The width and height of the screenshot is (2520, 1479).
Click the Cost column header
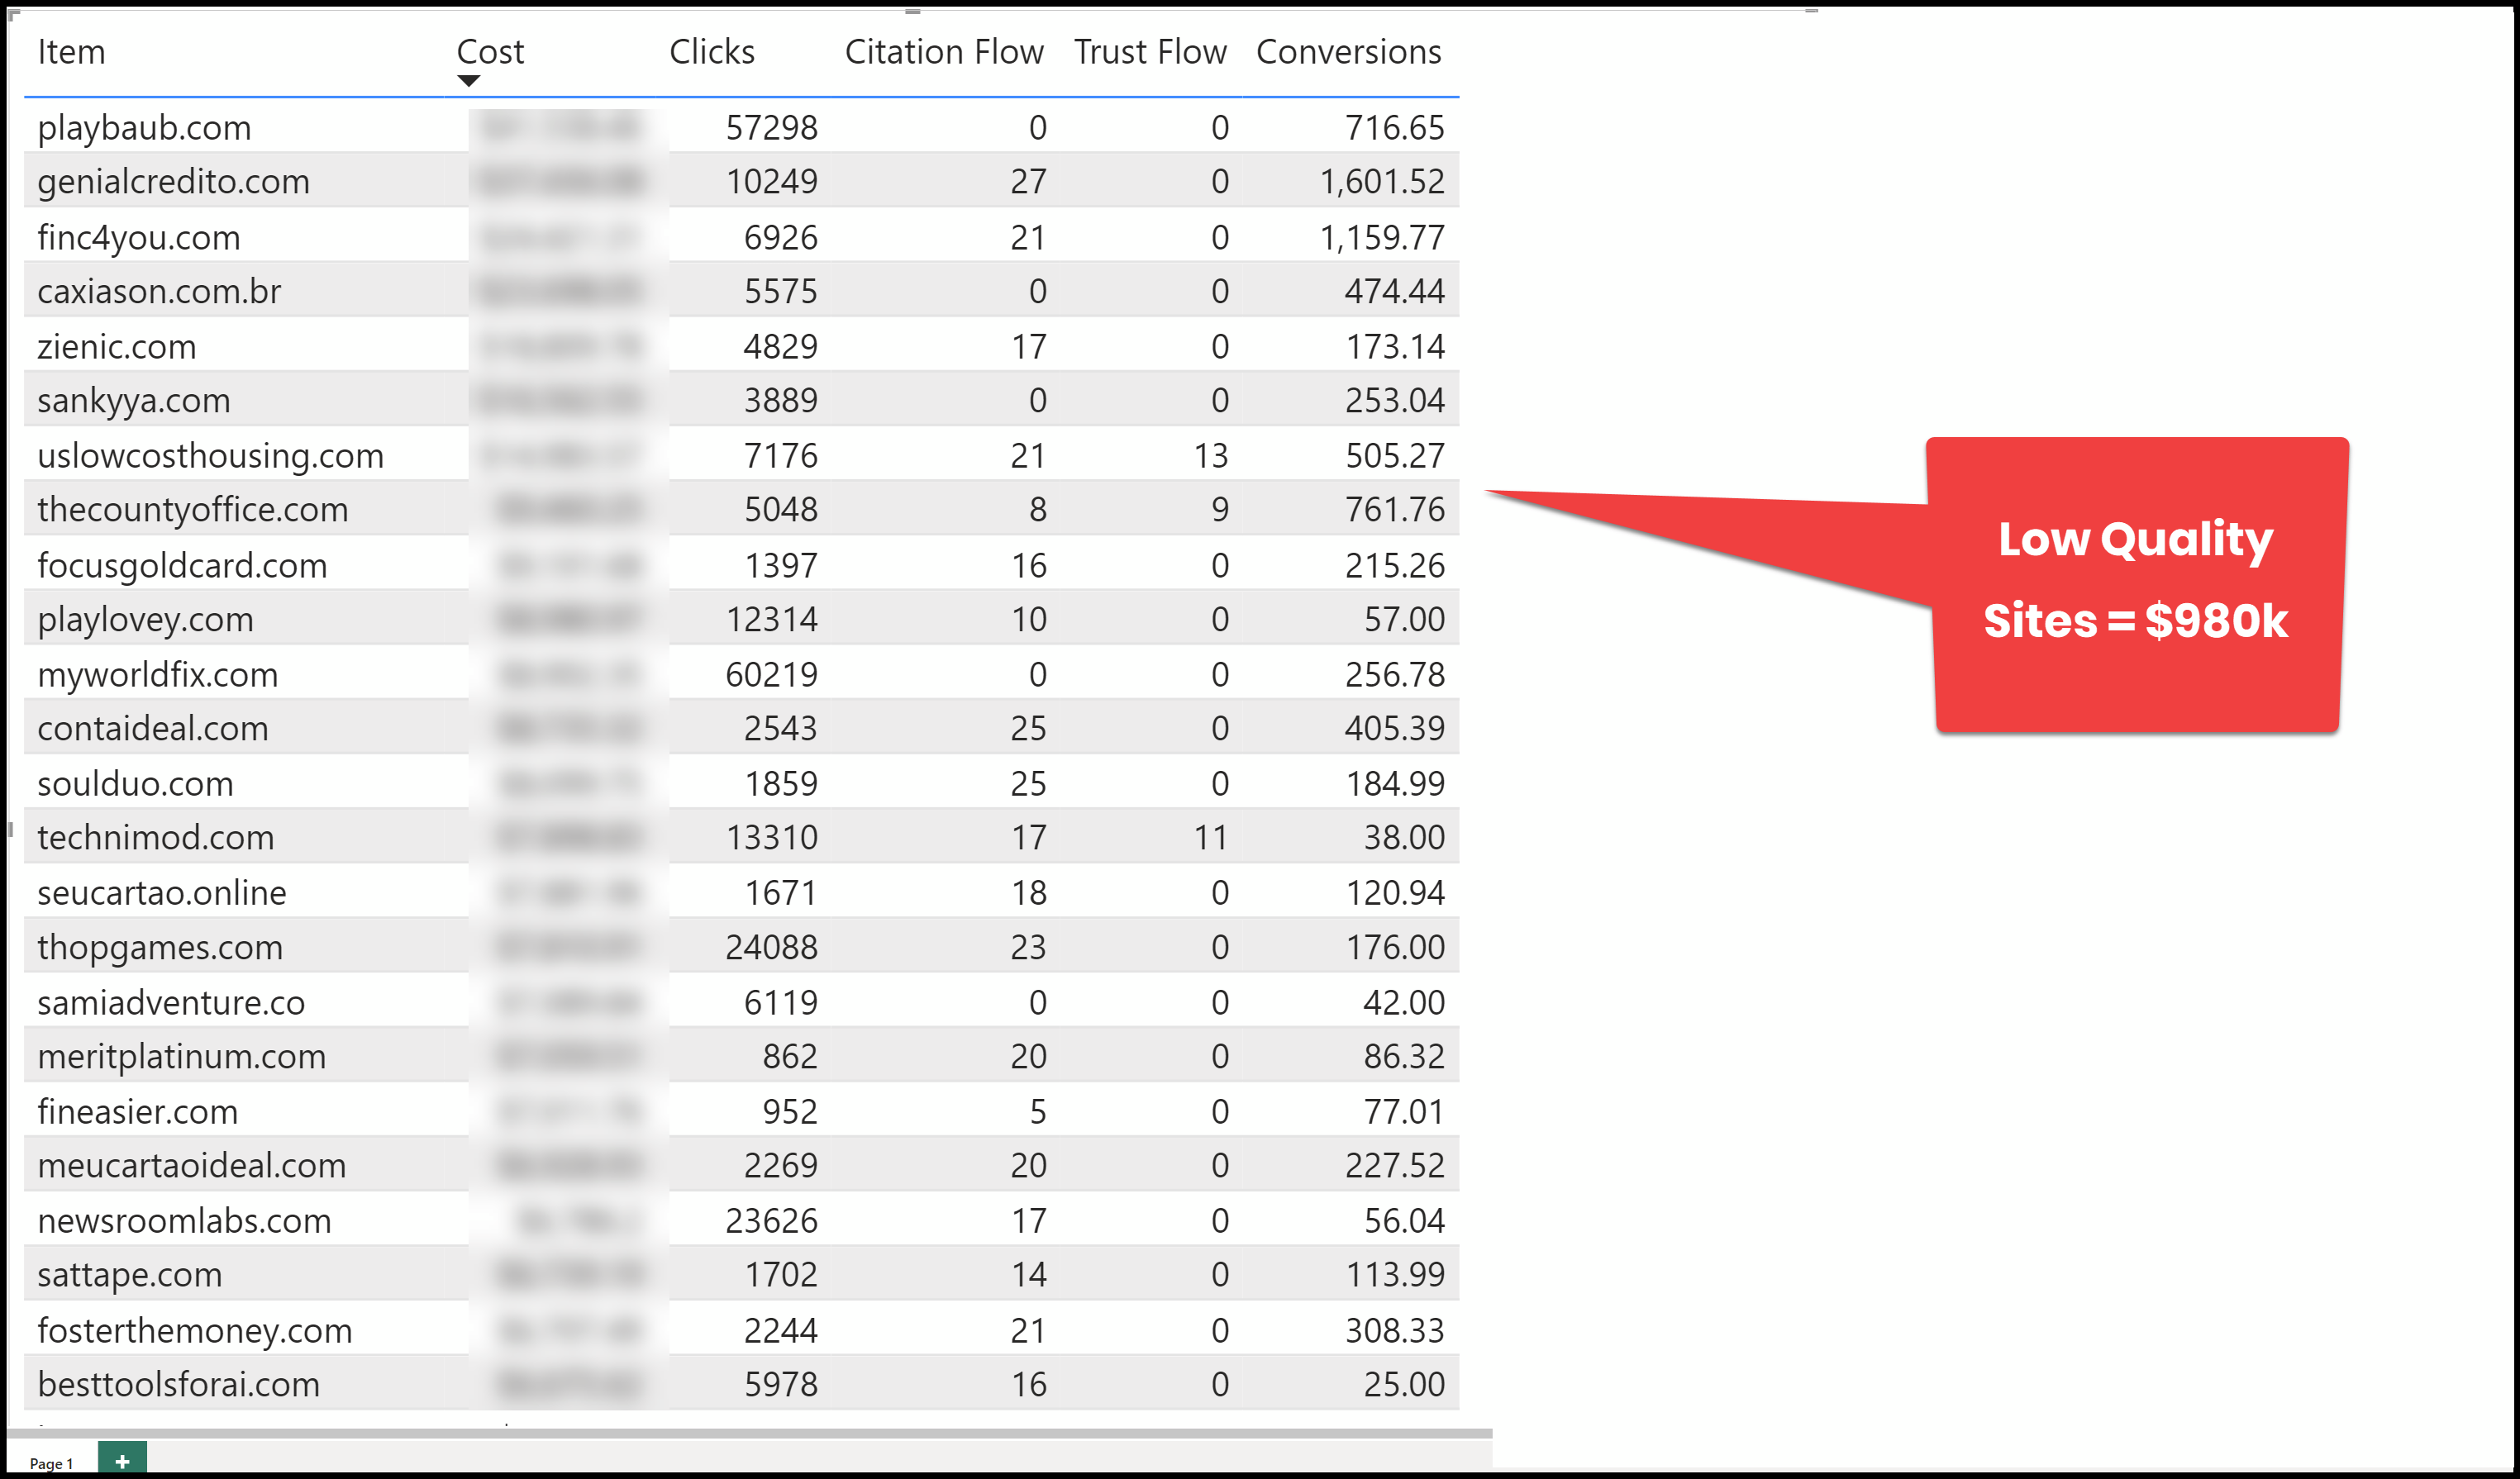click(489, 52)
